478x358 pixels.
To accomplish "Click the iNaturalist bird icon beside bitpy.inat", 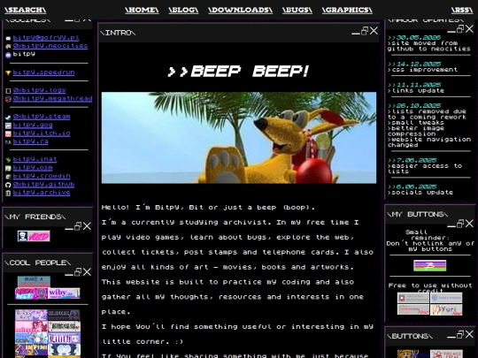I will pyautogui.click(x=8, y=159).
